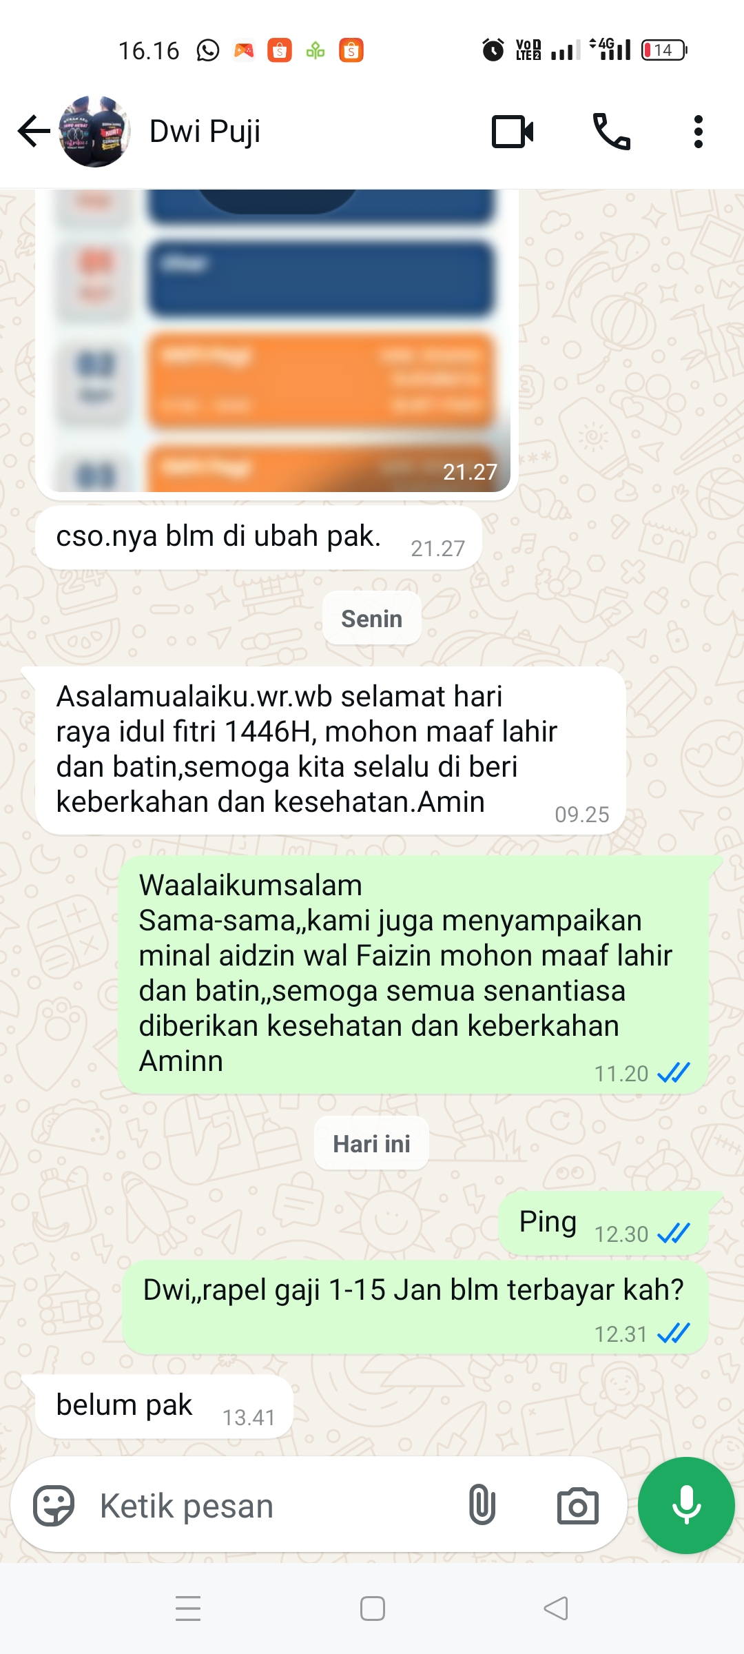Select the 'belum pak' message bubble
Viewport: 744px width, 1654px height.
click(x=164, y=1407)
